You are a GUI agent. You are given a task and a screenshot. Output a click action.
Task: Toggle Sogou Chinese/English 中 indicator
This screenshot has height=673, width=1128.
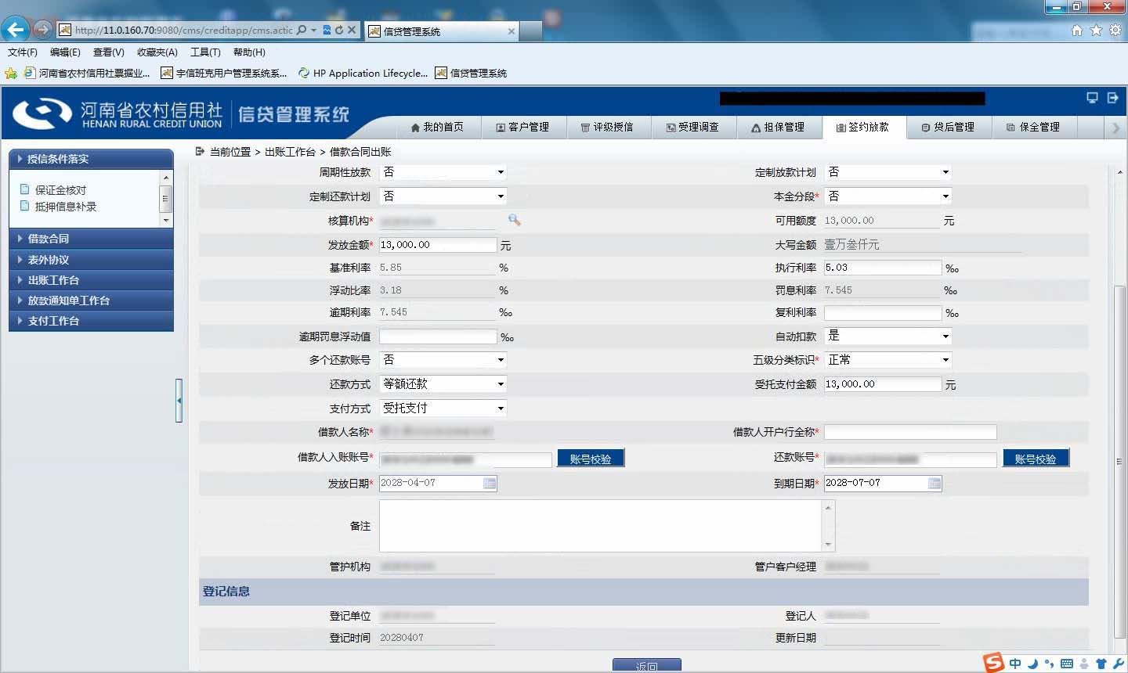pyautogui.click(x=1015, y=664)
